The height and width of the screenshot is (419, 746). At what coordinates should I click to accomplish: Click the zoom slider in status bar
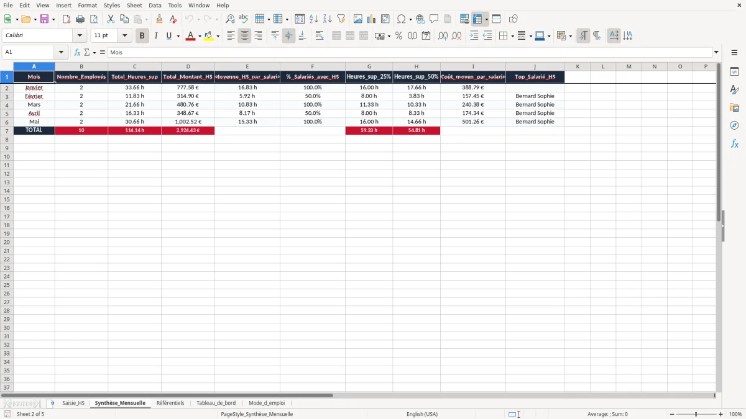[x=696, y=414]
